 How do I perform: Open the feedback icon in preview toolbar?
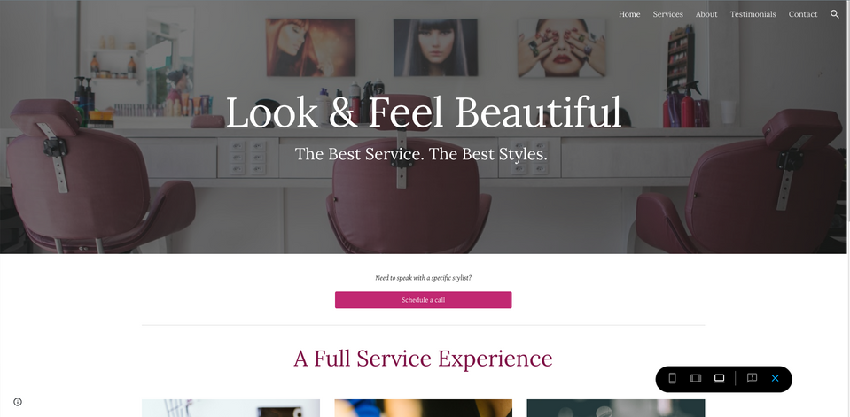tap(752, 378)
